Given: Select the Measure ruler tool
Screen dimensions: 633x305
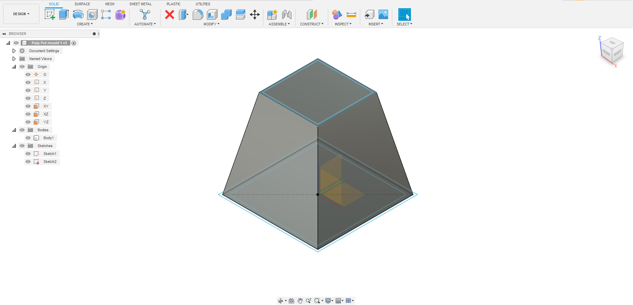Looking at the screenshot, I should (x=351, y=15).
